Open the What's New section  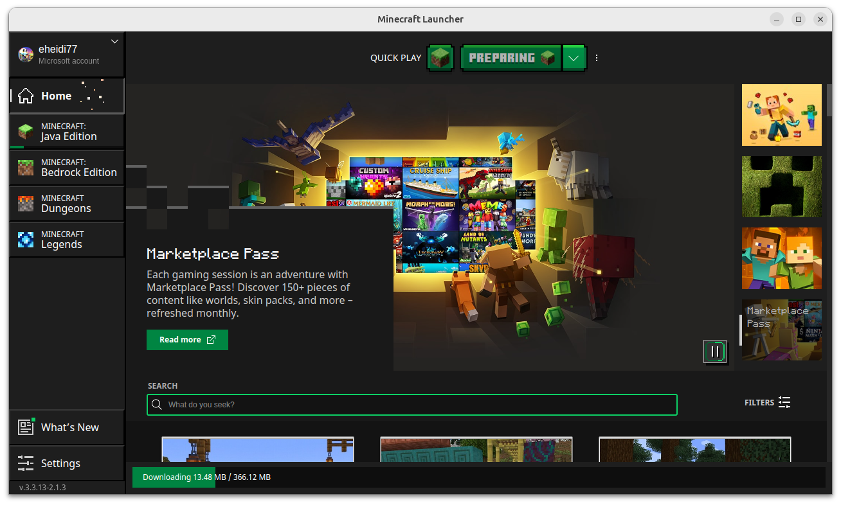[67, 427]
